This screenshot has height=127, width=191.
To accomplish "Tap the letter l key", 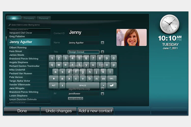I will pos(110,72).
